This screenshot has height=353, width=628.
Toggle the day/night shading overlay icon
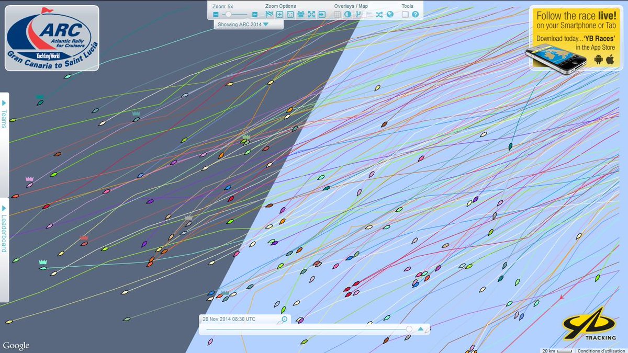[348, 15]
